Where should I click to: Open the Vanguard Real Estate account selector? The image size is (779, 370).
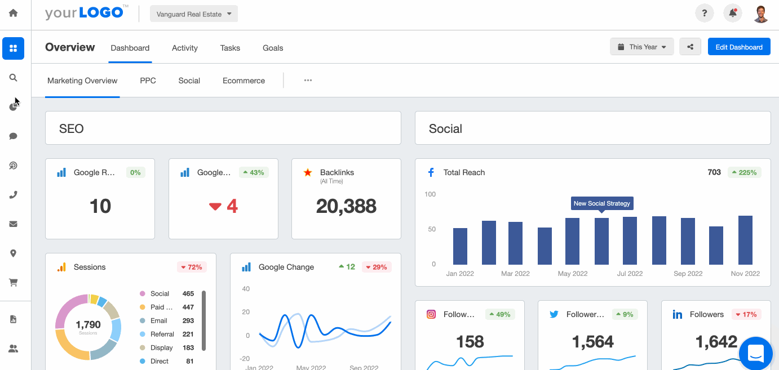coord(193,13)
